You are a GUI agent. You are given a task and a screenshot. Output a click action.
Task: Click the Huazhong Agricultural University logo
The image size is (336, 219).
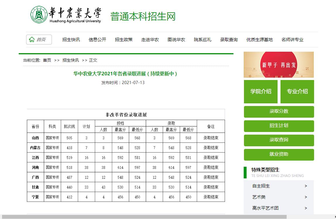click(66, 15)
